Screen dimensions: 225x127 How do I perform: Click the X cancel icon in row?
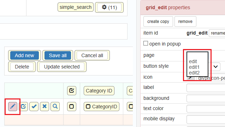click(45, 107)
